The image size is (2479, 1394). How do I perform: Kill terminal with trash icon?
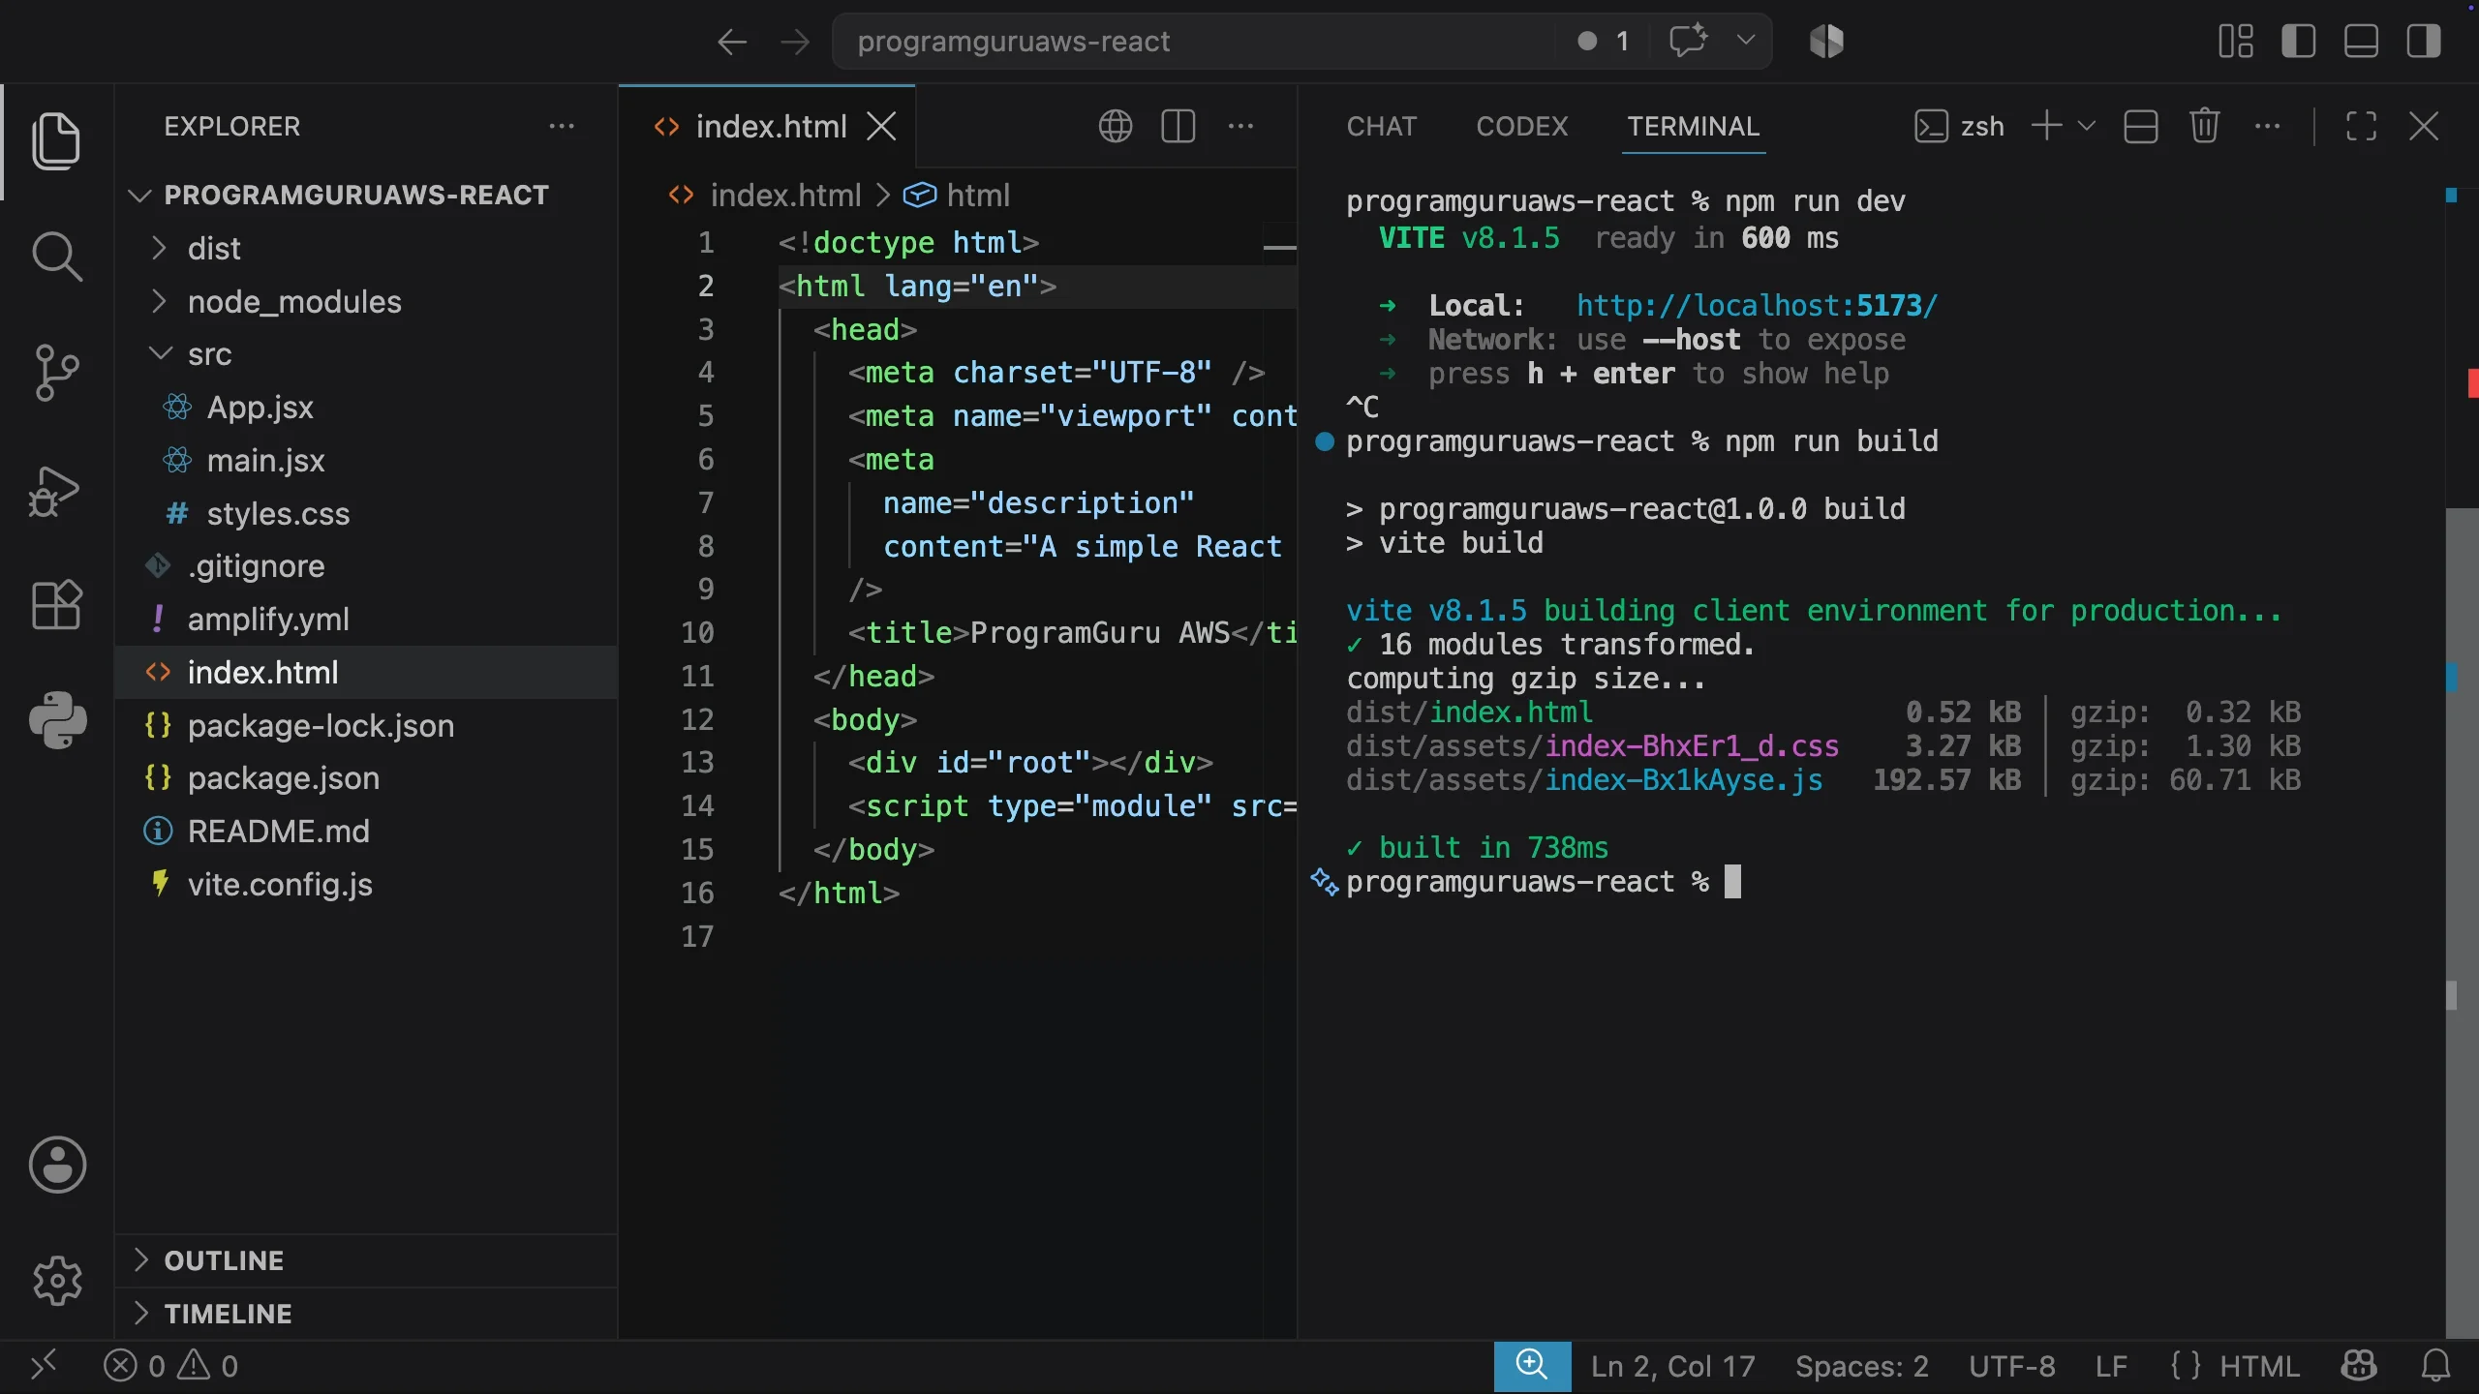[x=2204, y=126]
